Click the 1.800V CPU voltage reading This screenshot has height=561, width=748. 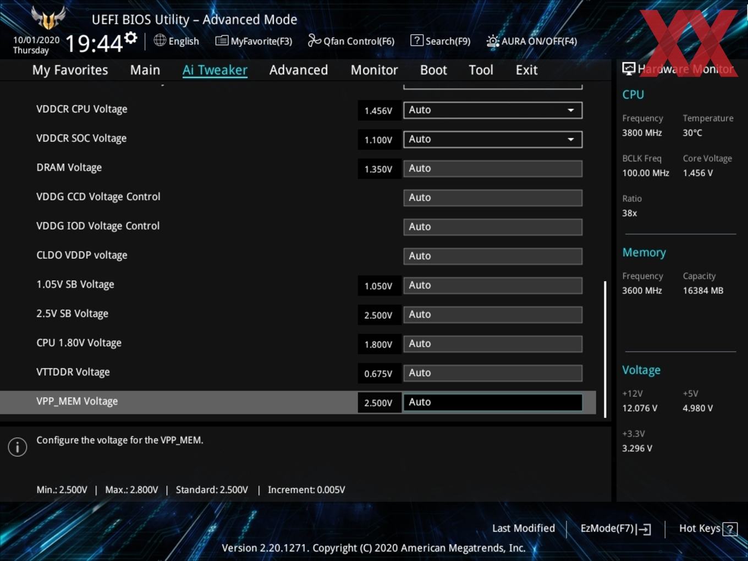[378, 344]
